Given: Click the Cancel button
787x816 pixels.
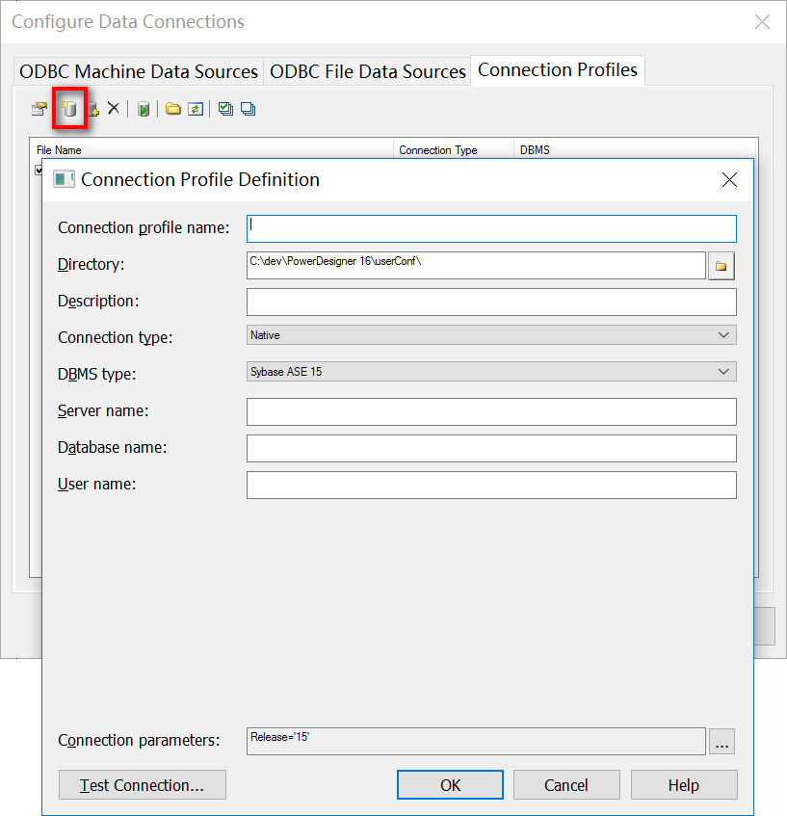Looking at the screenshot, I should (566, 785).
